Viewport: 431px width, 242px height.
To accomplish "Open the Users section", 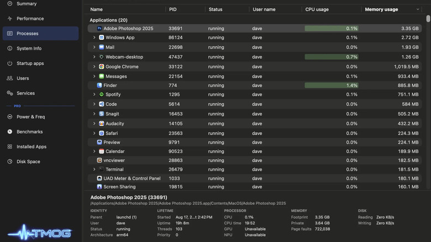I will click(x=40, y=78).
